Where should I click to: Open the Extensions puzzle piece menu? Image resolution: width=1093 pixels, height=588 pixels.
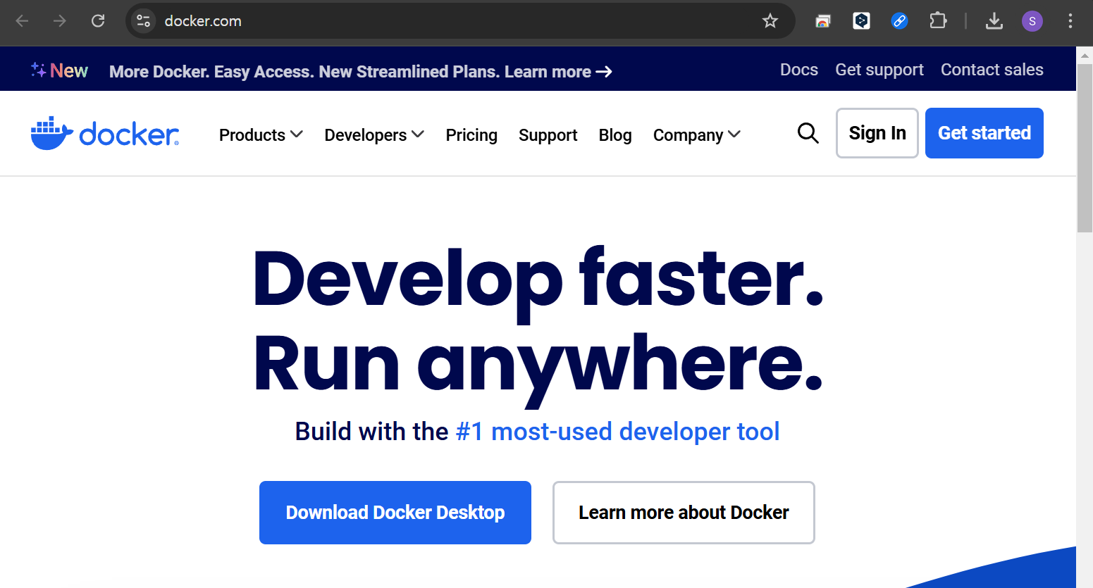coord(938,21)
